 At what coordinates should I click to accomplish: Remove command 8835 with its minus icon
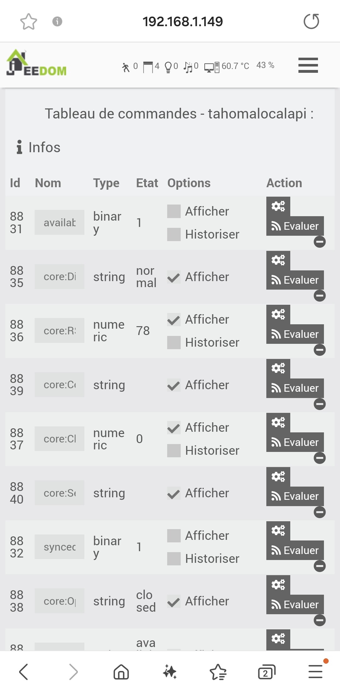320,296
